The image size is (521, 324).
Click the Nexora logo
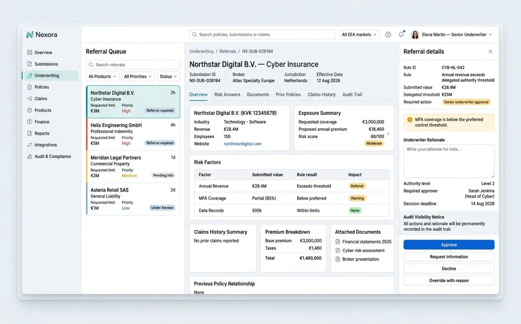click(42, 35)
